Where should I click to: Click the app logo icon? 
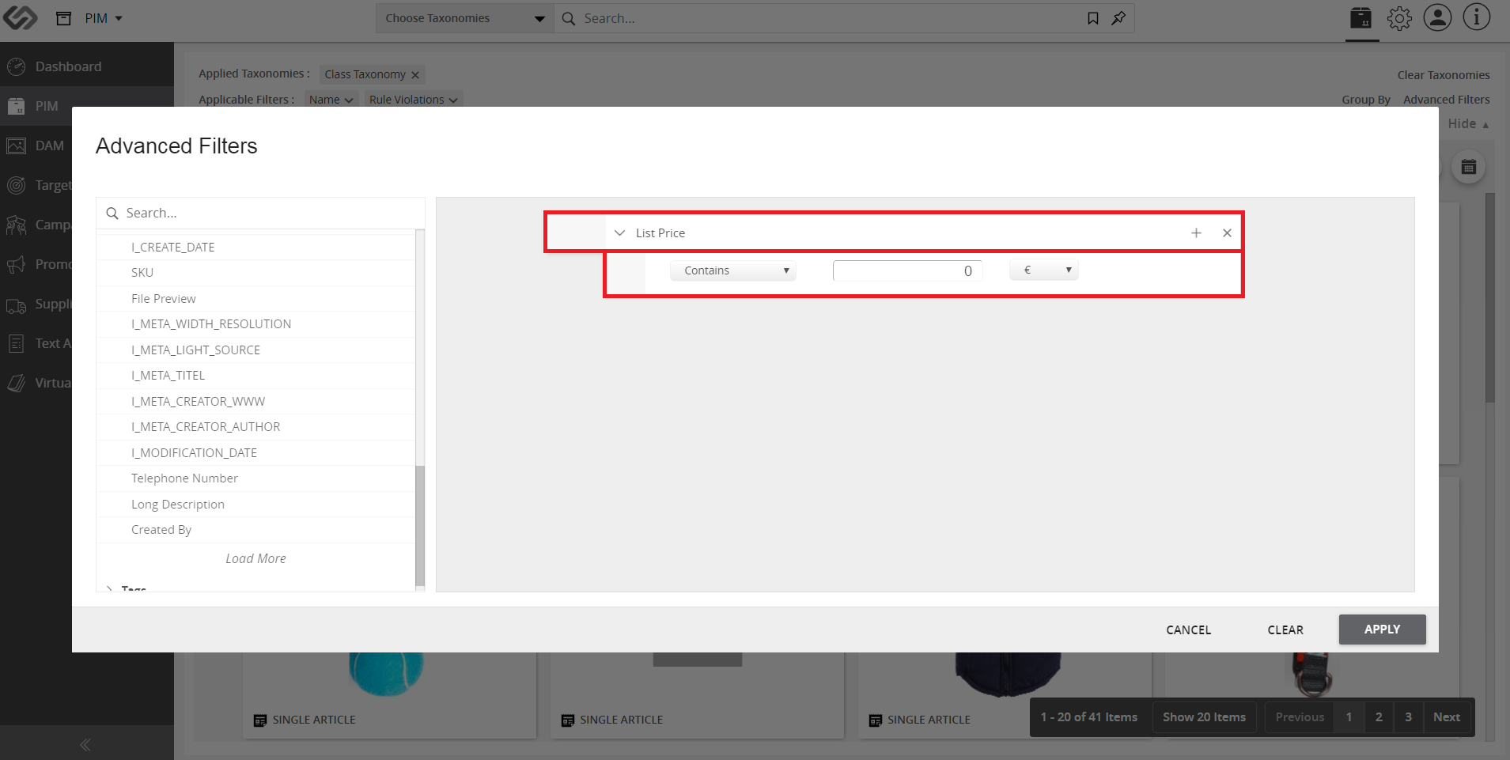[20, 17]
